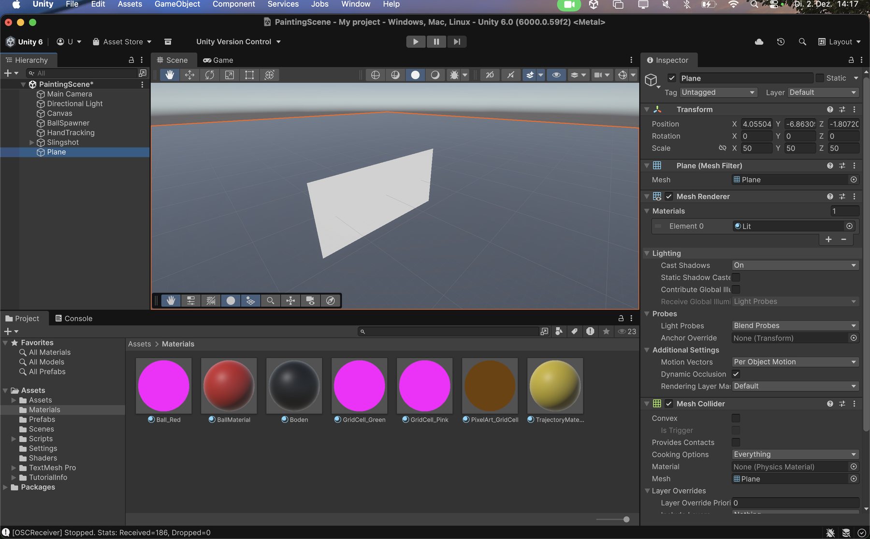Viewport: 870px width, 539px height.
Task: Click the Play button
Action: click(416, 42)
